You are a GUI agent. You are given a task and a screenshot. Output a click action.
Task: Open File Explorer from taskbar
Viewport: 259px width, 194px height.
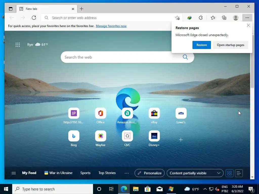(x=136, y=189)
